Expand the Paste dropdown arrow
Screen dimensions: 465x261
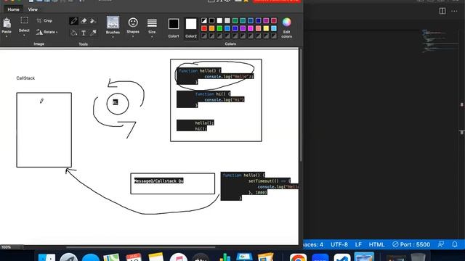click(x=7, y=36)
